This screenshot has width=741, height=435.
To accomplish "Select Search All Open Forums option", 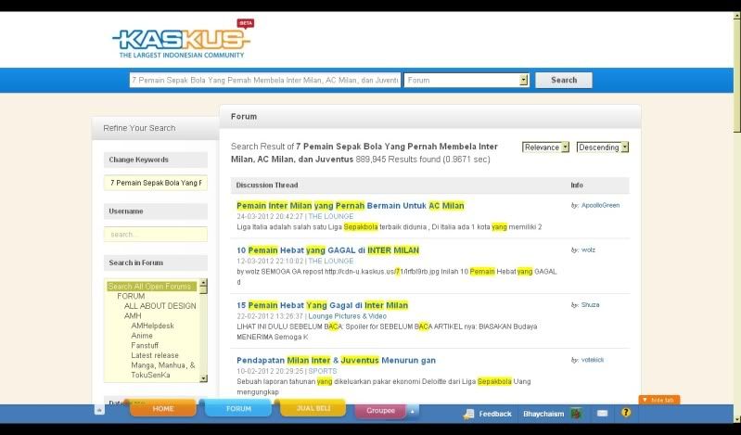I will click(152, 287).
